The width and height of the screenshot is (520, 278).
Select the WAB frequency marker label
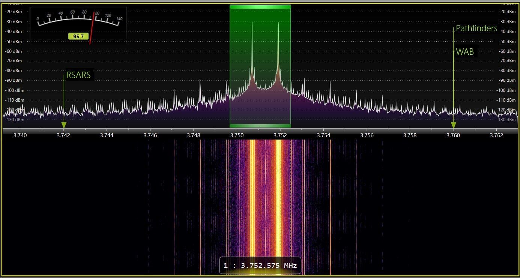[x=465, y=52]
